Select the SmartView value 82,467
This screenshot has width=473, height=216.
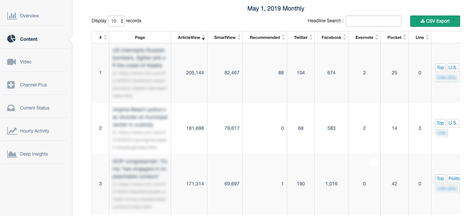232,73
